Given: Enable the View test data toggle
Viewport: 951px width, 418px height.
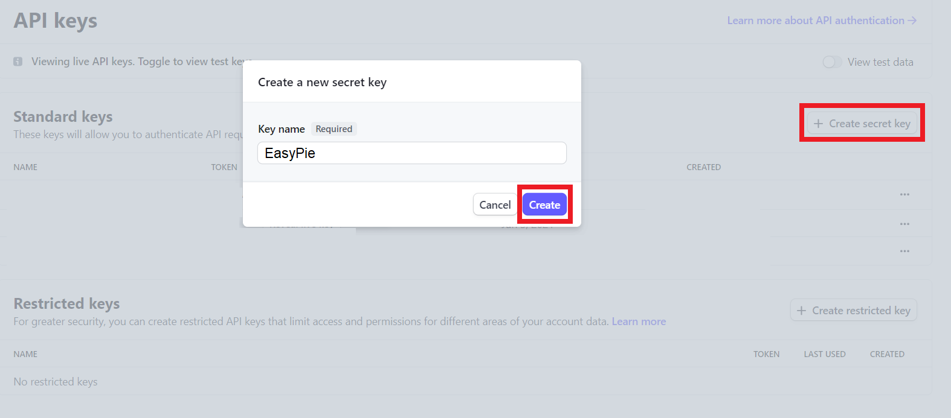Looking at the screenshot, I should (832, 62).
